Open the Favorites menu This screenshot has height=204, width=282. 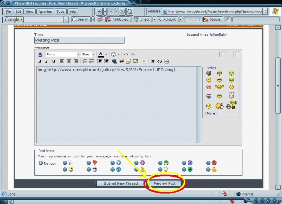pyautogui.click(x=45, y=11)
